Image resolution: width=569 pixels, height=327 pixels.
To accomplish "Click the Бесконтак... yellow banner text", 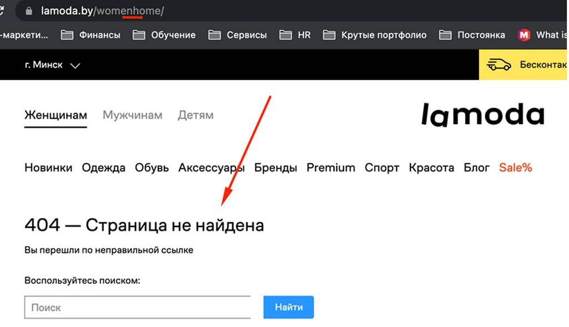I will 543,64.
